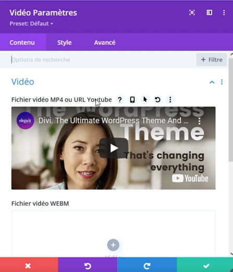Screen dimensions: 233x272
Task: Click scrollbar down arrow
Action: click(x=231, y=254)
